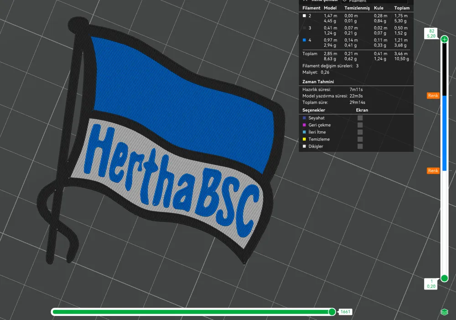The image size is (456, 320).
Task: Click Model yazdırma süresi value 22m3s
Action: [x=356, y=96]
